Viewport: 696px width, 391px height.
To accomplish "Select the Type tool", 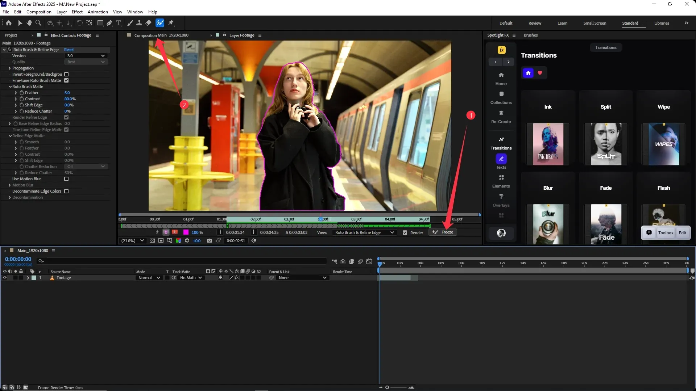I will pos(119,23).
